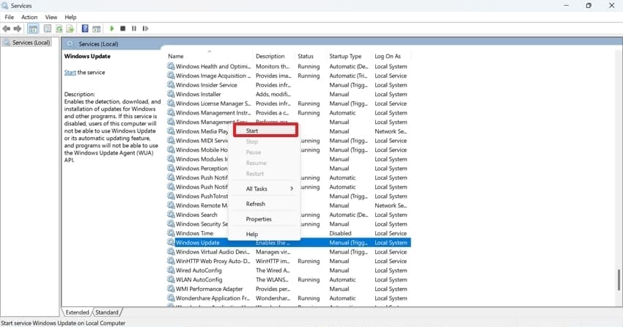Click the Start the service link
The width and height of the screenshot is (623, 327).
[x=70, y=73]
